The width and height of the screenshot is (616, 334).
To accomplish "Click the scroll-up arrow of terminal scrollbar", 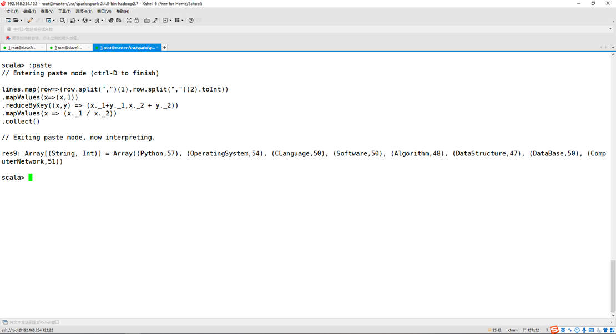I will click(x=613, y=54).
